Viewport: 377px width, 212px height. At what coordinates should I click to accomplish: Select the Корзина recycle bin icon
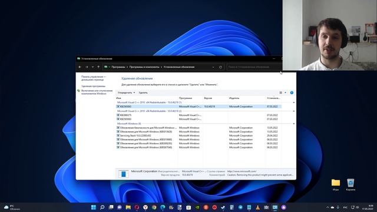(x=350, y=184)
